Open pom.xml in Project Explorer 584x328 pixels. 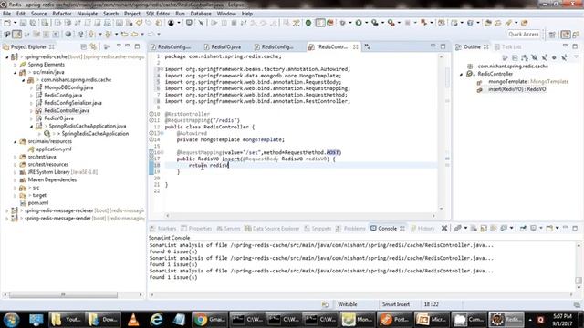(38, 202)
